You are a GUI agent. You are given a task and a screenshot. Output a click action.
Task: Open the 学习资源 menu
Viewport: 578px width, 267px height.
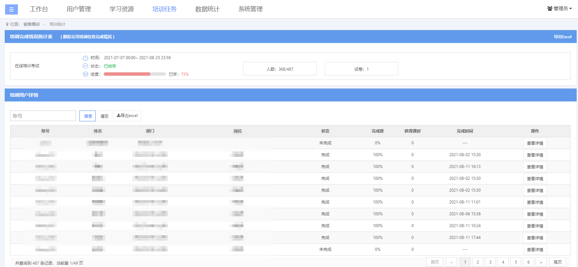pyautogui.click(x=122, y=9)
